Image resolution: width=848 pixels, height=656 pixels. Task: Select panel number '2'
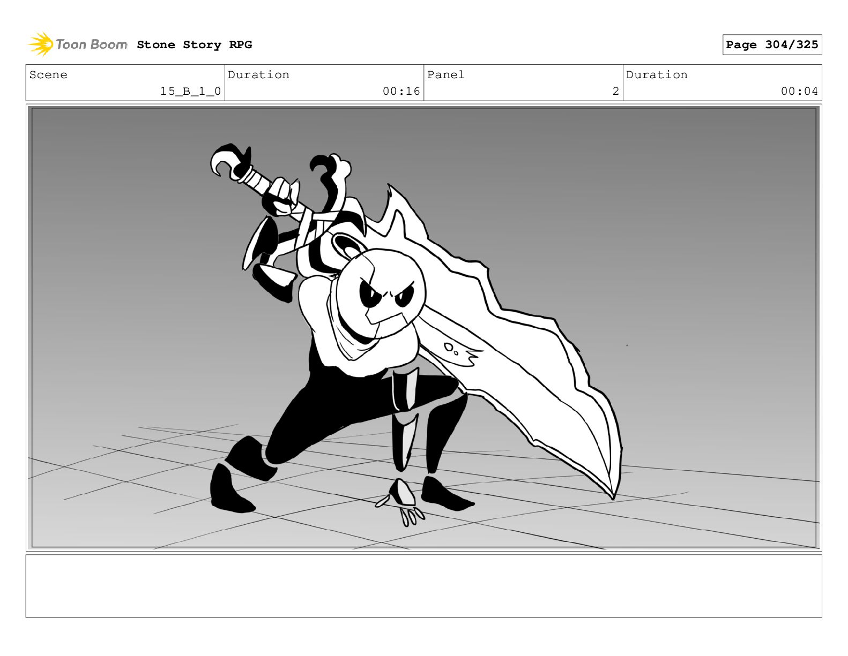click(x=616, y=92)
